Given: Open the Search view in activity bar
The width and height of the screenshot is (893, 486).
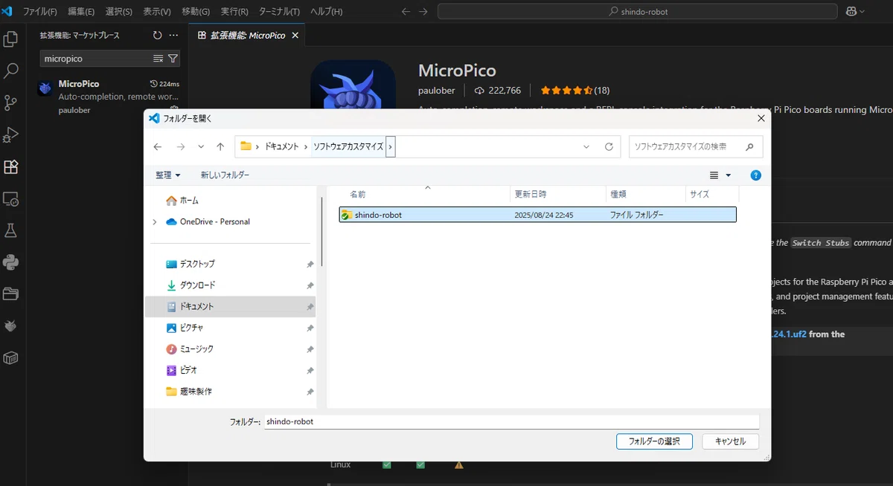Looking at the screenshot, I should coord(11,71).
